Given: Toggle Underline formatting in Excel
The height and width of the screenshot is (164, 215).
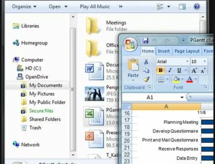Looking at the screenshot, I should [179, 71].
